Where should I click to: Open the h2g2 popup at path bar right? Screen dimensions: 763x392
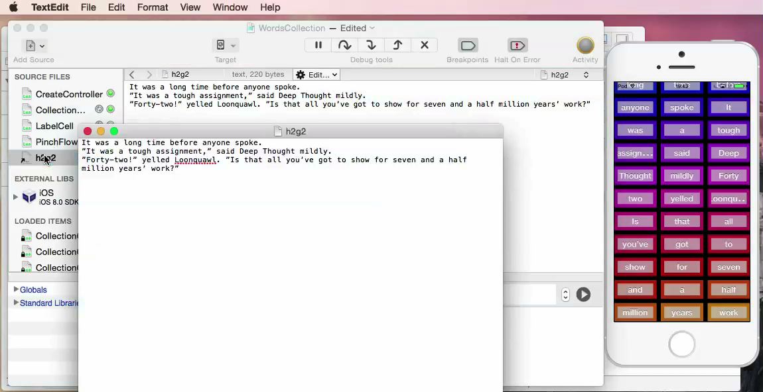click(x=565, y=75)
